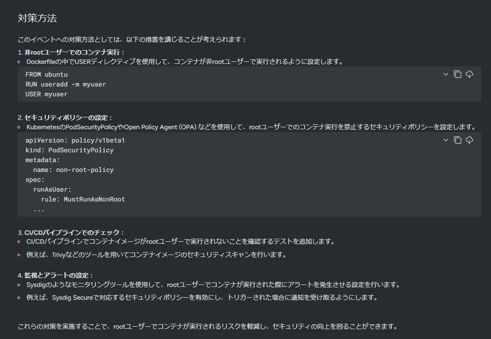491x339 pixels.
Task: Click the 'rule: MustRunAsNonRoot' line
Action: 83,199
